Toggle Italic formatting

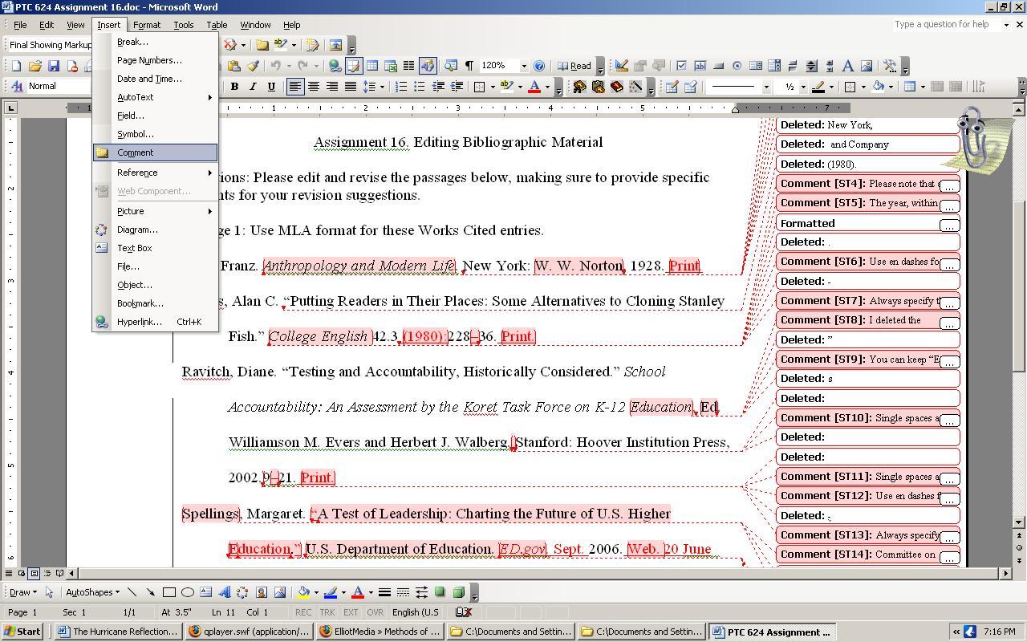click(x=253, y=87)
